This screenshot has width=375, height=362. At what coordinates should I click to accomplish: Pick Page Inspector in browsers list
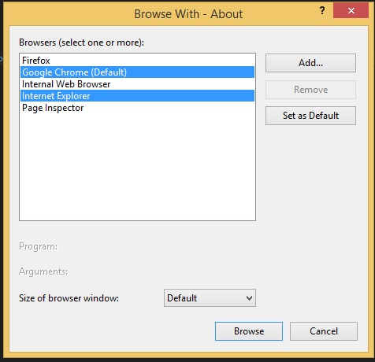137,108
